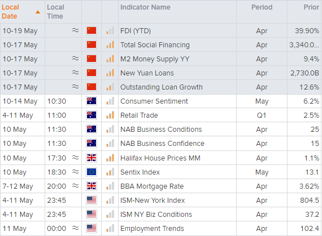Viewport: 322px width, 236px height.
Task: Toggle the Local Date sort arrow
Action: point(38,12)
